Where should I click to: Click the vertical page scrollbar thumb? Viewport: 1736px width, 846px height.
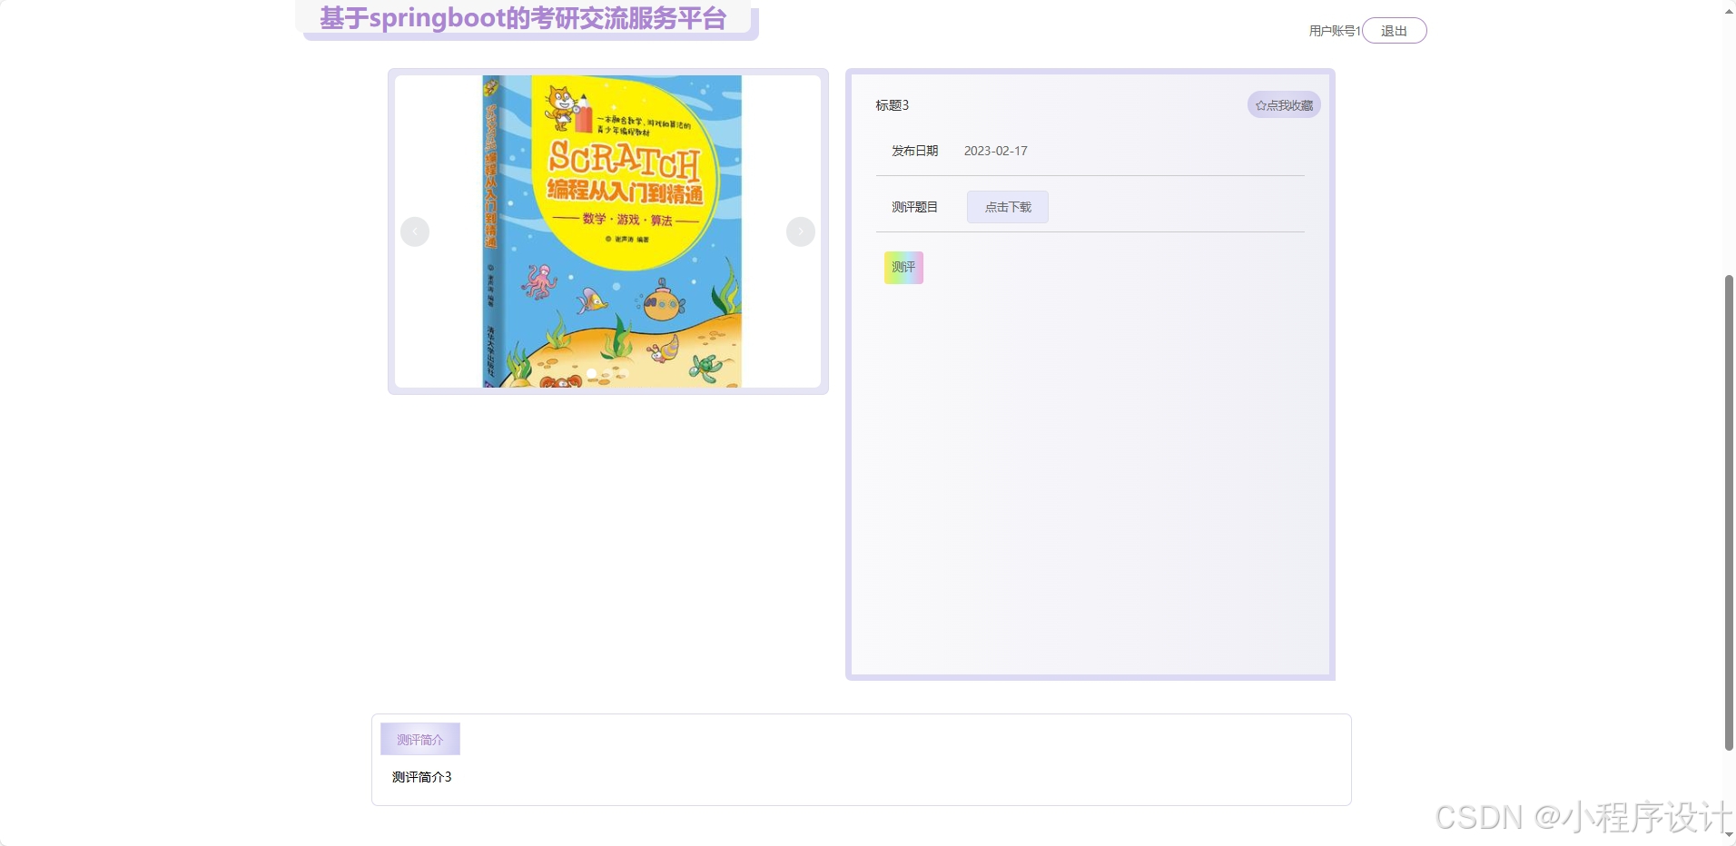(1729, 513)
